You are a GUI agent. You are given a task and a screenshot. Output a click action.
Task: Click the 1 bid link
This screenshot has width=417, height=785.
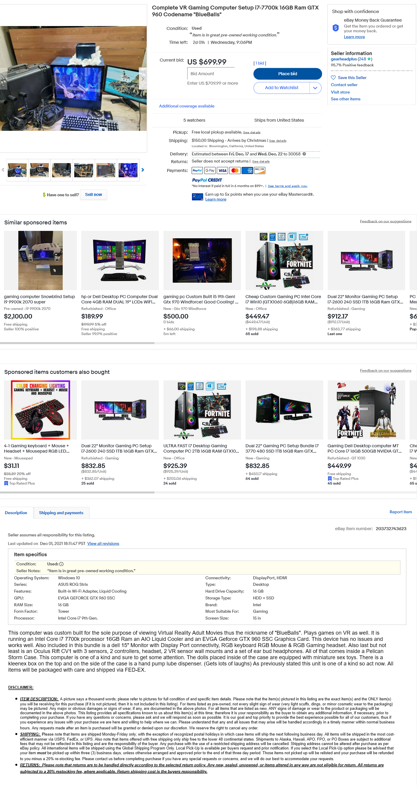click(260, 63)
